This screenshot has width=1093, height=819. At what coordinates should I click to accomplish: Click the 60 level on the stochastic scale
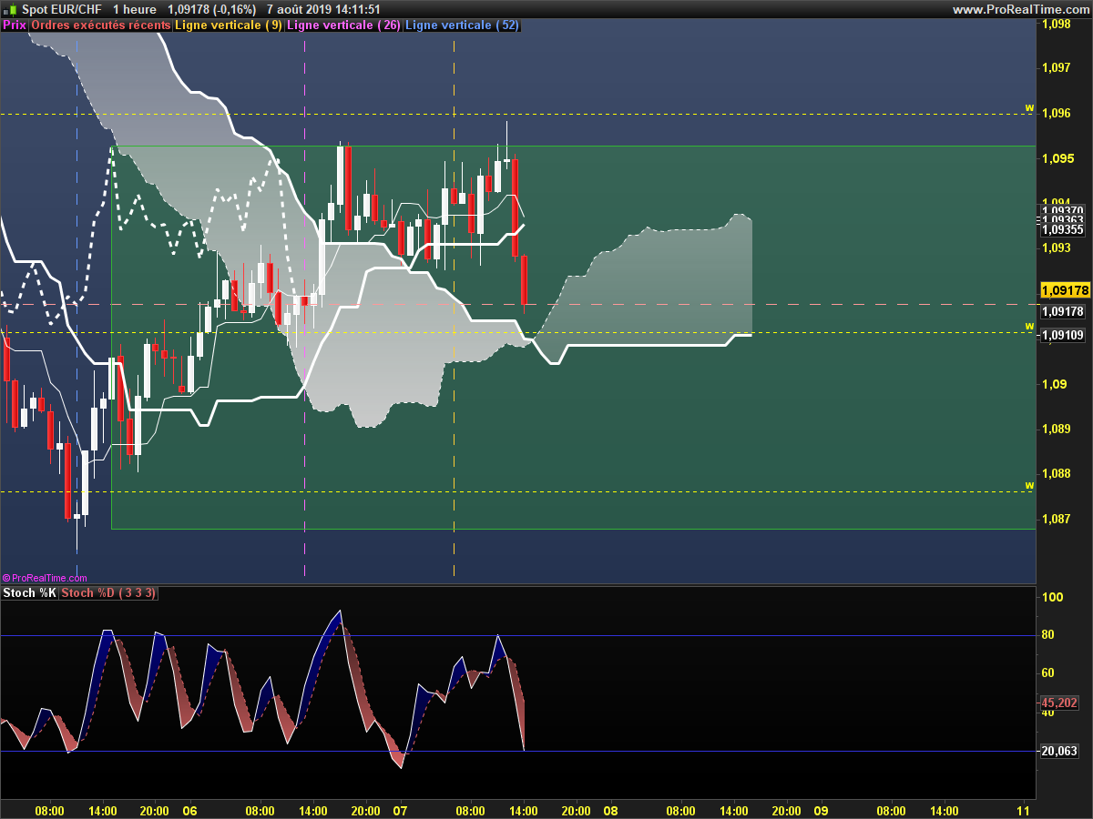(x=1048, y=673)
